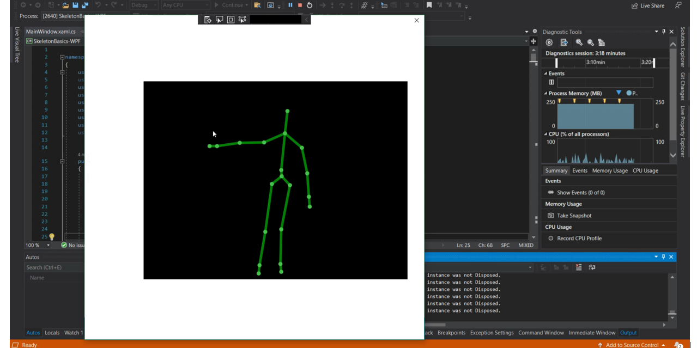Open the Any CPU platform dropdown
Image resolution: width=697 pixels, height=348 pixels.
point(185,5)
